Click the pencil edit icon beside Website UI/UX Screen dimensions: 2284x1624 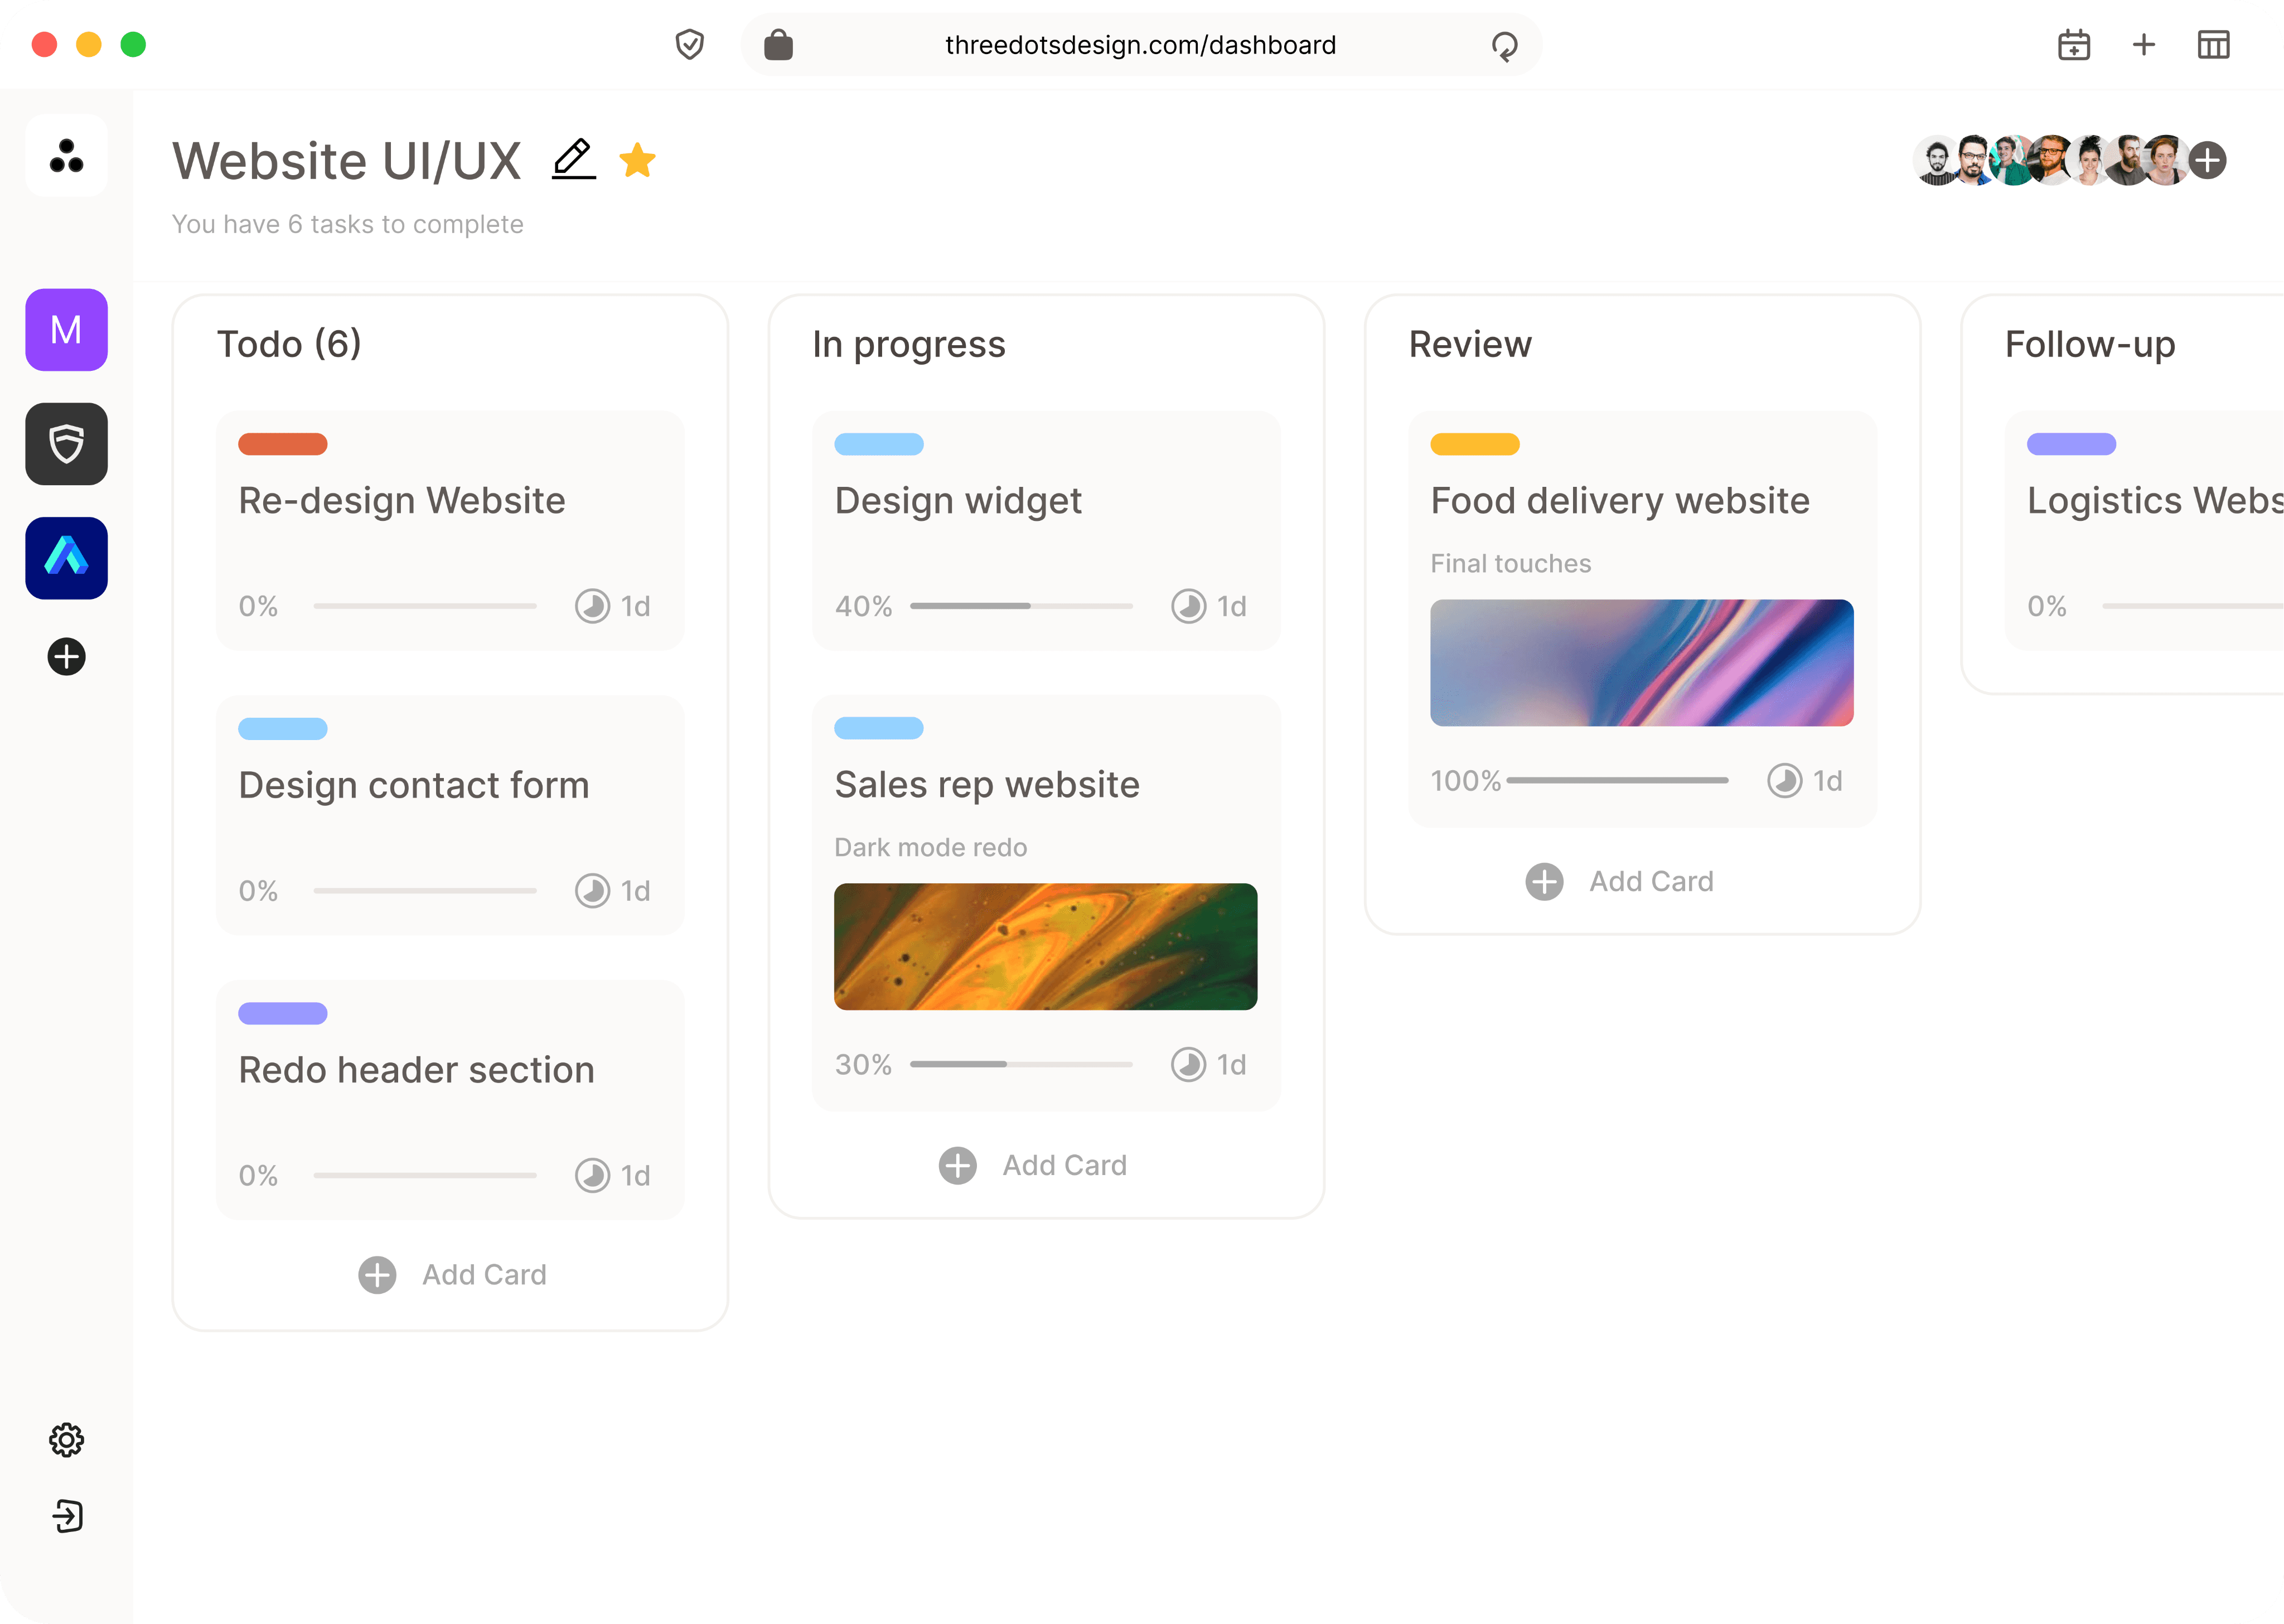tap(574, 160)
